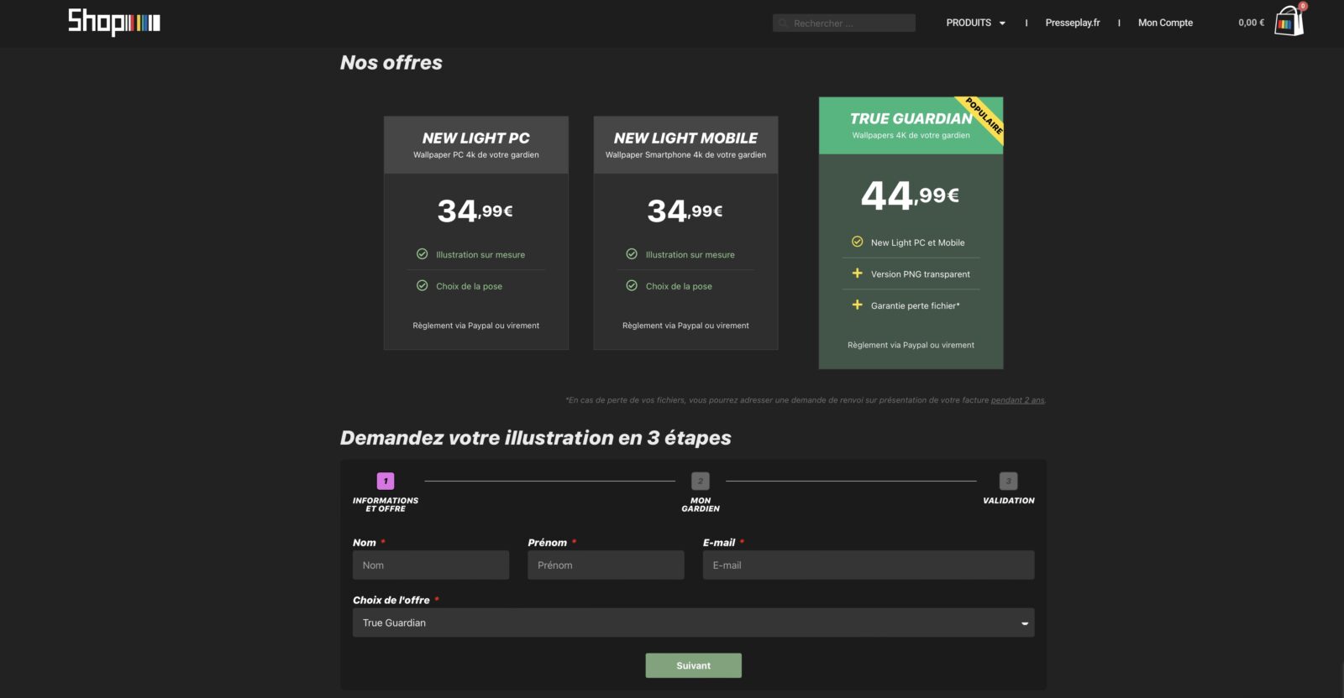This screenshot has width=1344, height=698.
Task: Click step 1 Informations et offre marker
Action: 386,481
